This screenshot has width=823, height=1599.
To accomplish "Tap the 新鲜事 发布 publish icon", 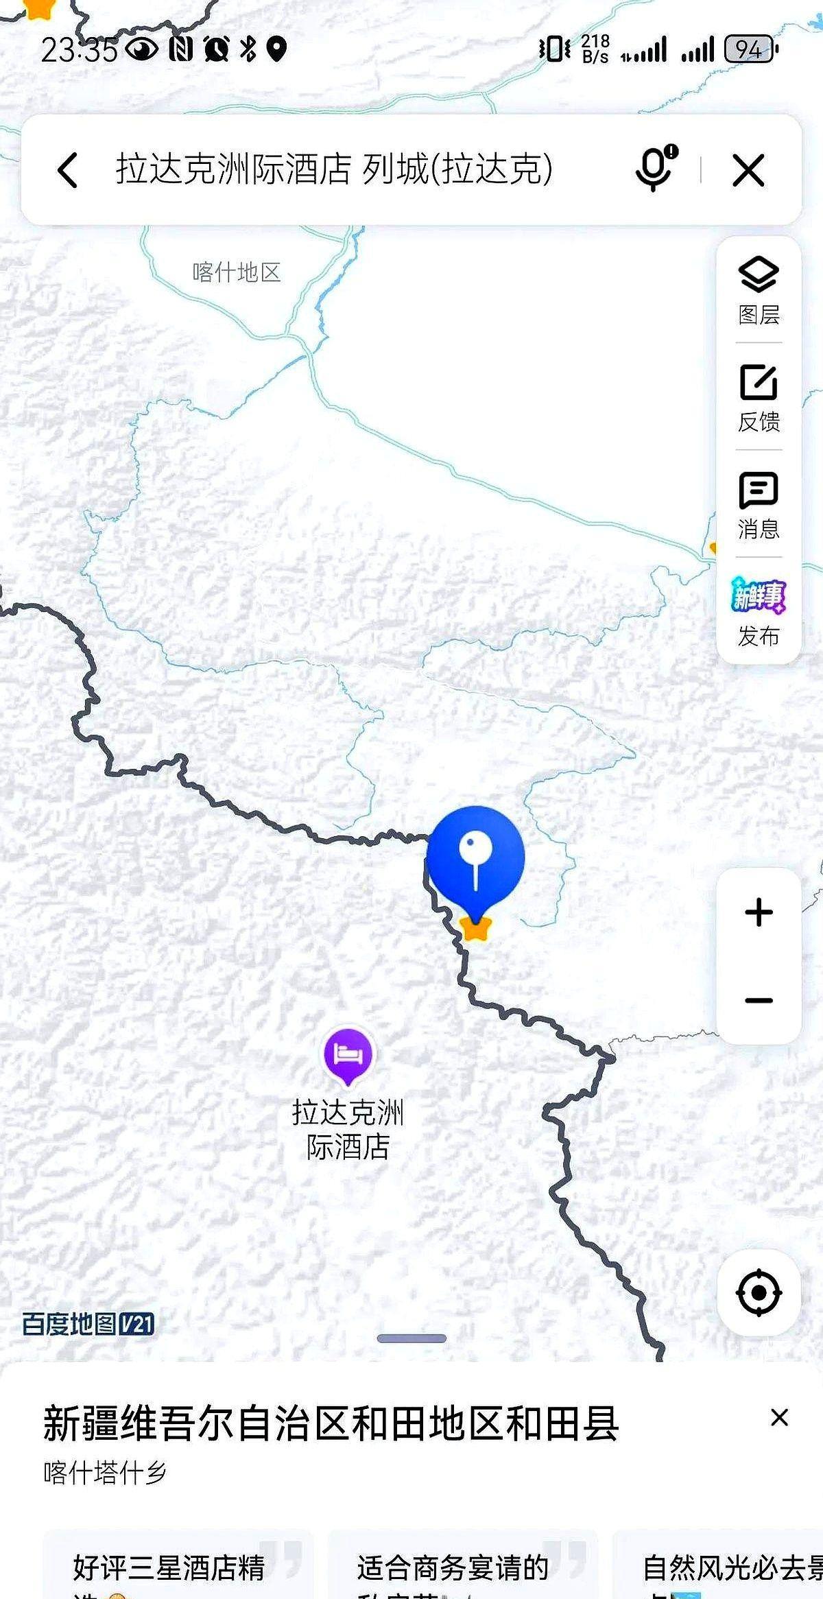I will pos(759,612).
